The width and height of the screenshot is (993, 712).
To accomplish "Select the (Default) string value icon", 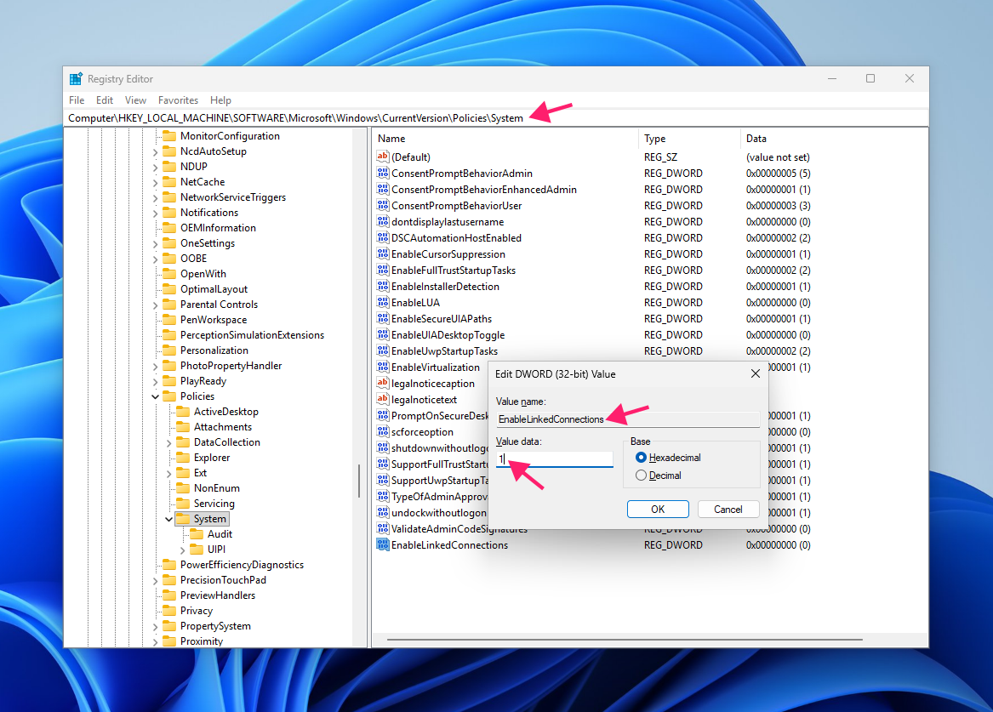I will click(x=383, y=157).
